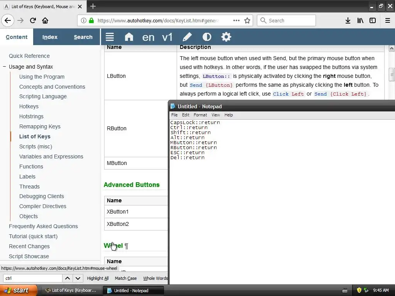Toggle the docs sidebar with the lines icon
This screenshot has height=296, width=395.
click(x=110, y=37)
